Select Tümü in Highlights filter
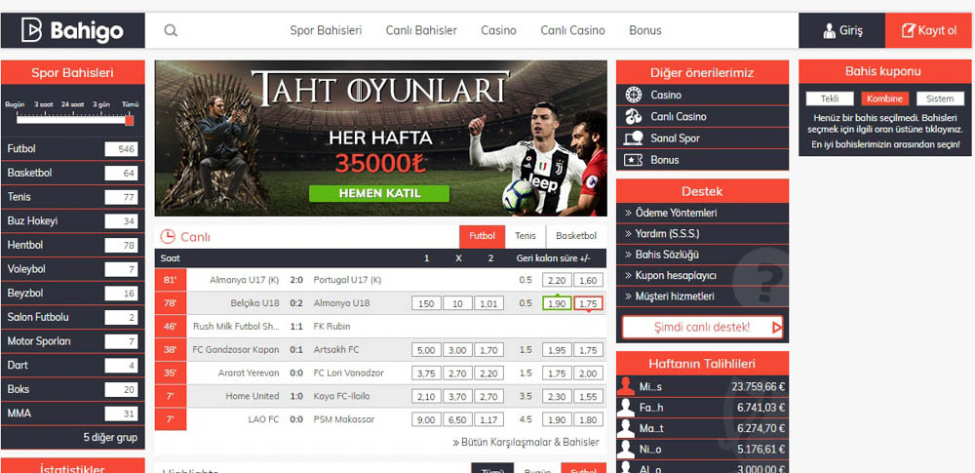 click(x=492, y=468)
